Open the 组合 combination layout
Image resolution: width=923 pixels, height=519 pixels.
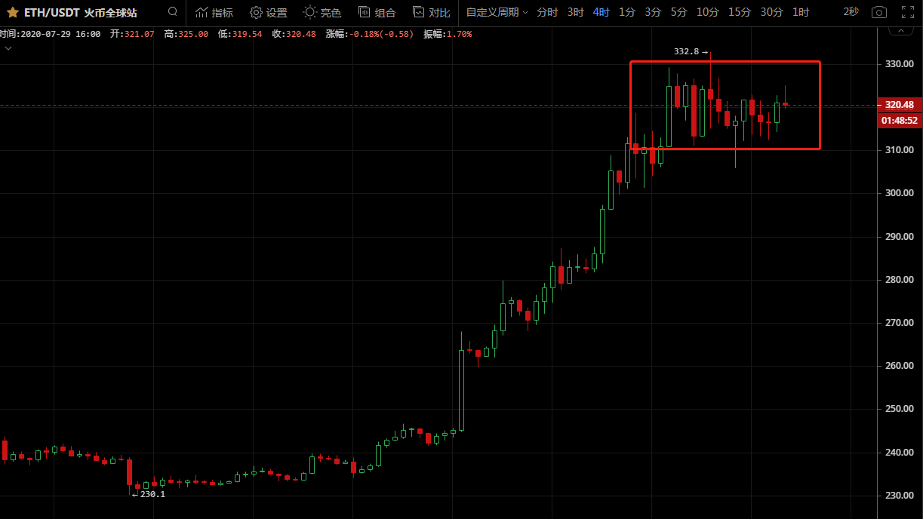[377, 13]
